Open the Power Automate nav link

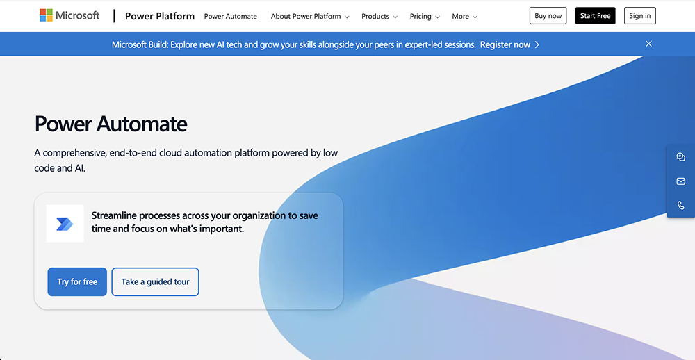231,17
